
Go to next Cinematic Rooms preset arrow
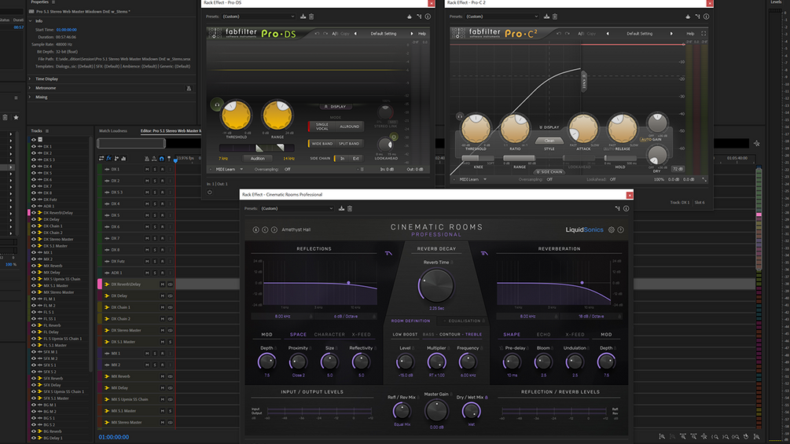[274, 229]
